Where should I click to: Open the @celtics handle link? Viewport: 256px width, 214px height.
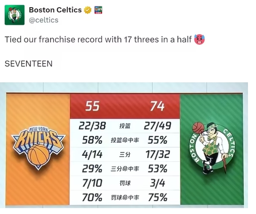[x=43, y=20]
